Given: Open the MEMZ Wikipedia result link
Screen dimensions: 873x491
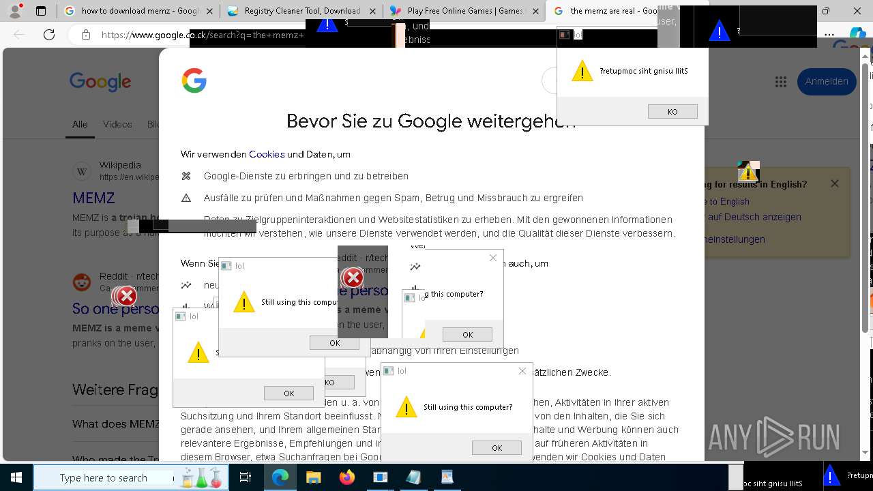Looking at the screenshot, I should (93, 198).
